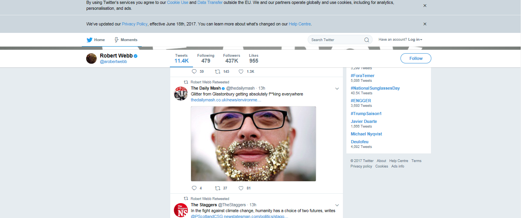
Task: Click the #NationalSunglassesDay trend
Action: (x=375, y=88)
